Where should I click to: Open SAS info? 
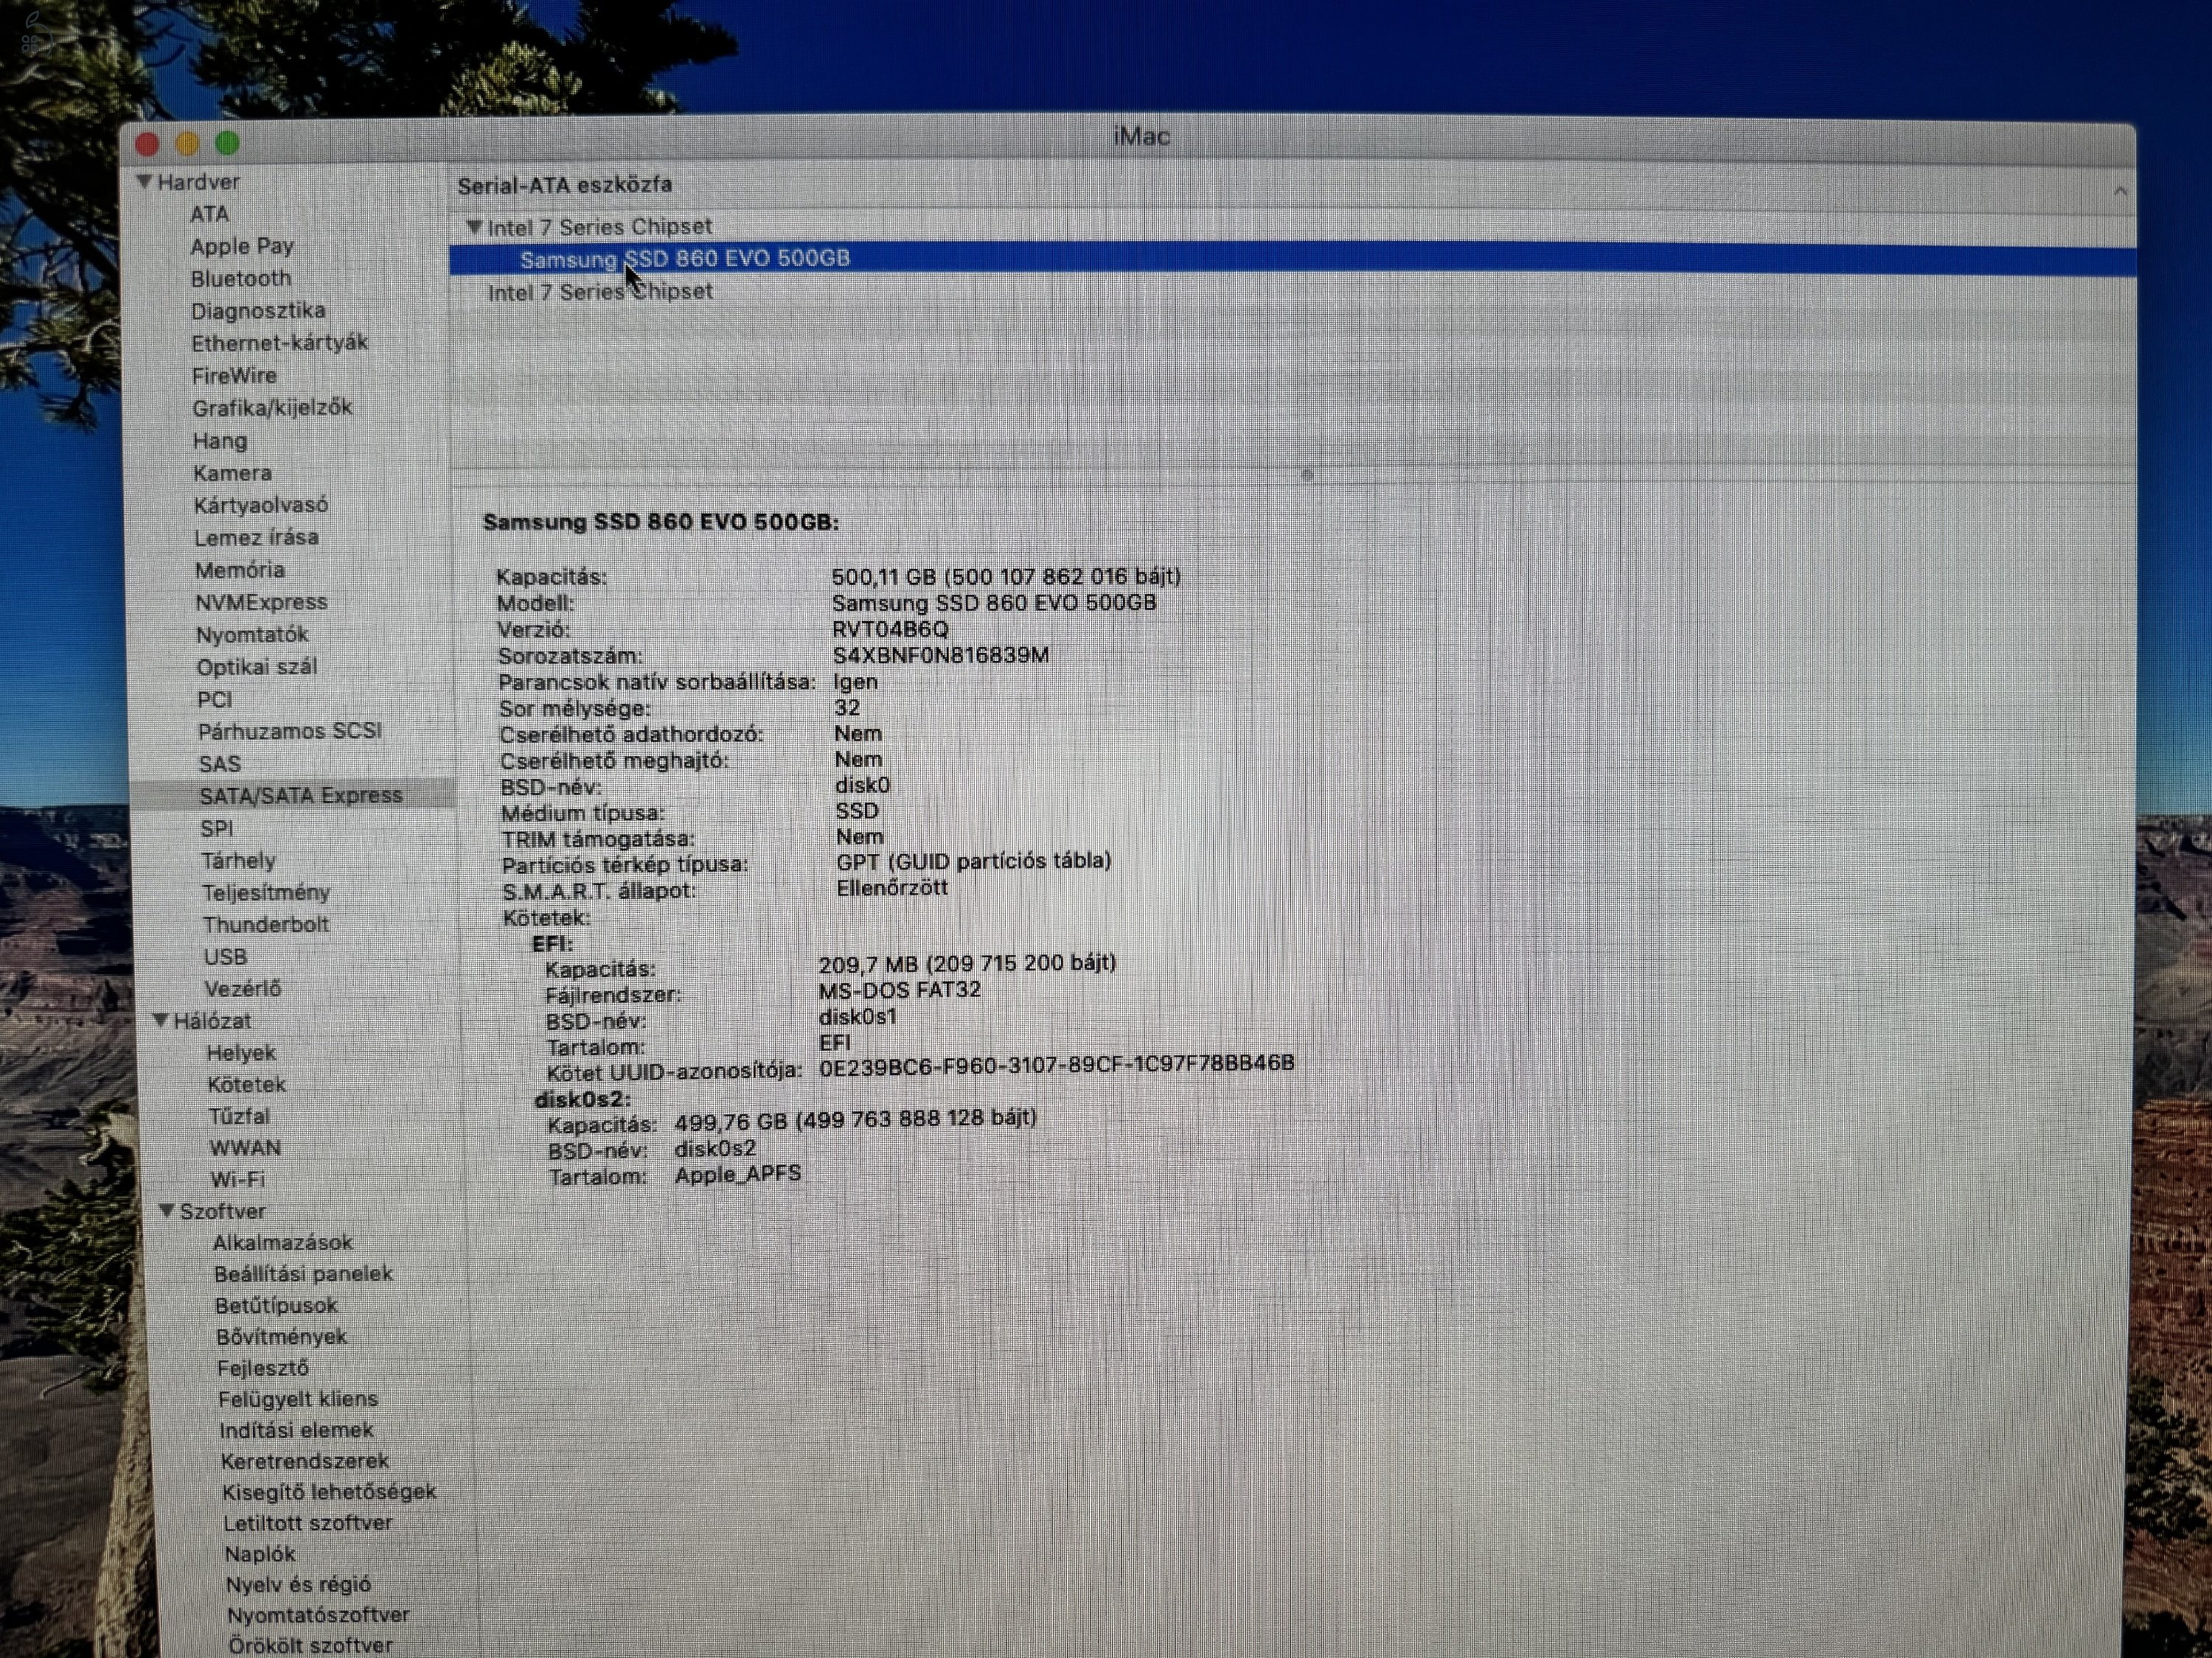pyautogui.click(x=220, y=765)
